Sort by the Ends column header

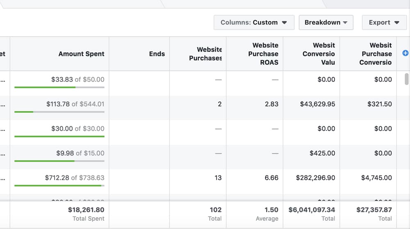coord(157,54)
